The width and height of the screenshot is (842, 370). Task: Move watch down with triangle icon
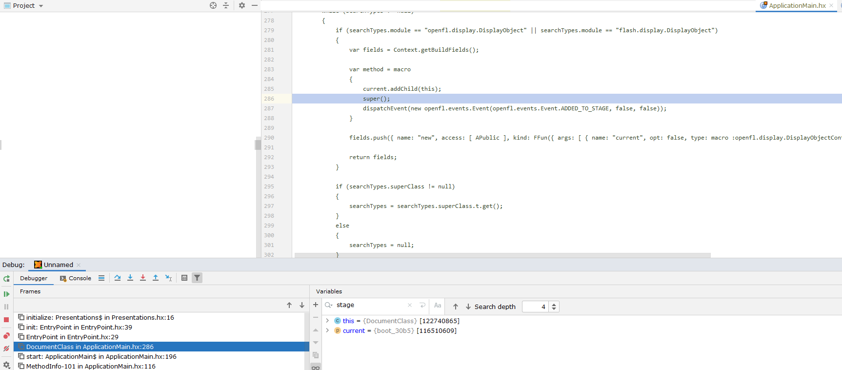[316, 343]
